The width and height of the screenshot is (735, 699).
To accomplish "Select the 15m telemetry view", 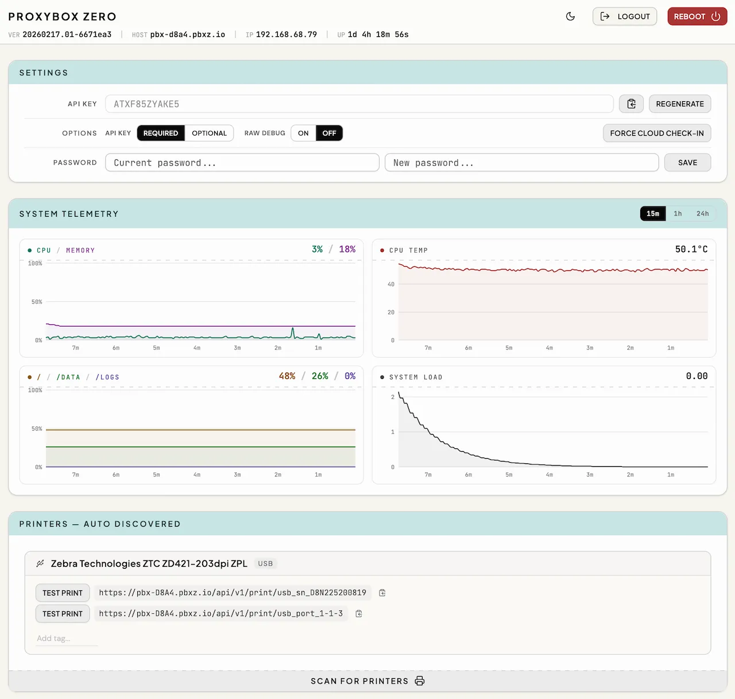I will (x=652, y=213).
